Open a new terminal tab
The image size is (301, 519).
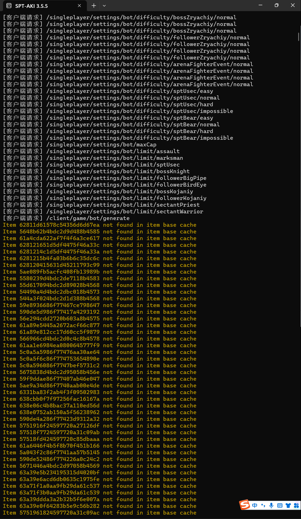pos(94,6)
